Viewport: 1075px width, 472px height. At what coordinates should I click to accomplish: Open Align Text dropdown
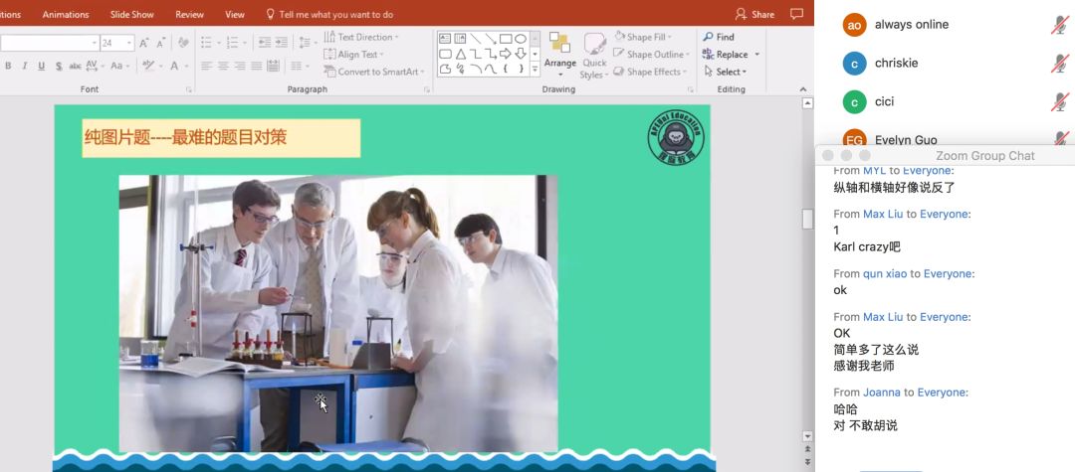353,54
